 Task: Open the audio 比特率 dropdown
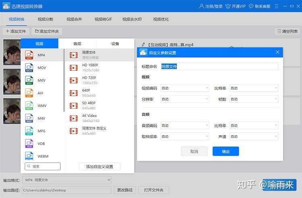254,126
